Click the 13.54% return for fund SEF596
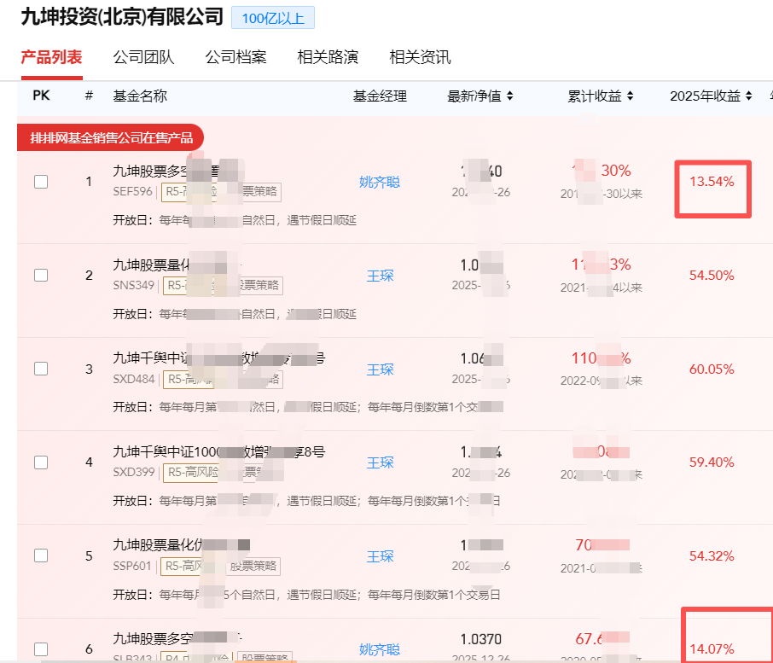The width and height of the screenshot is (773, 663). click(712, 182)
